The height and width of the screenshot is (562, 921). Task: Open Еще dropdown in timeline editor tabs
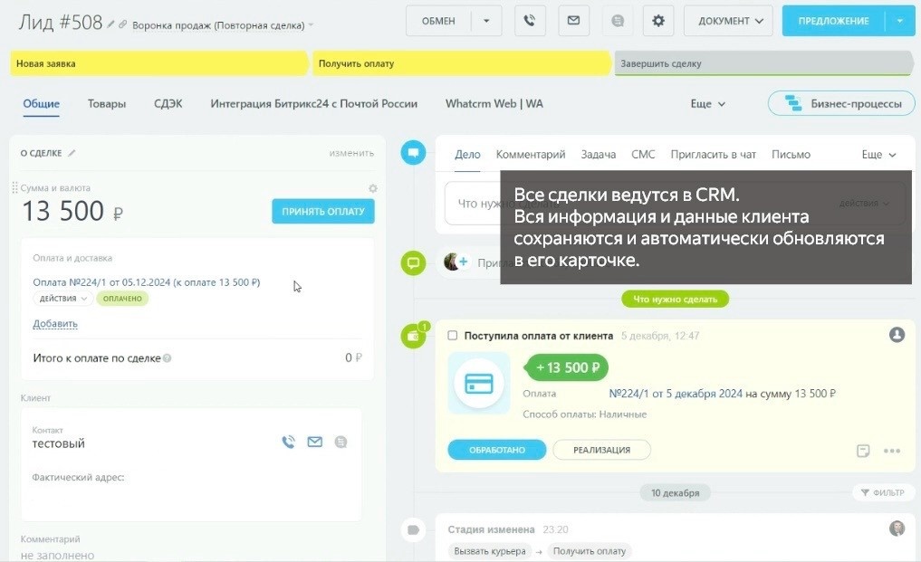[878, 155]
